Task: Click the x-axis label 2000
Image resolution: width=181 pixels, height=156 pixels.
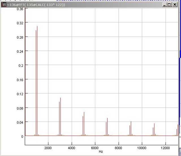Action: tap(48, 148)
